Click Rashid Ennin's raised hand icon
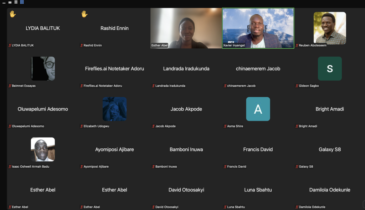 [x=84, y=14]
